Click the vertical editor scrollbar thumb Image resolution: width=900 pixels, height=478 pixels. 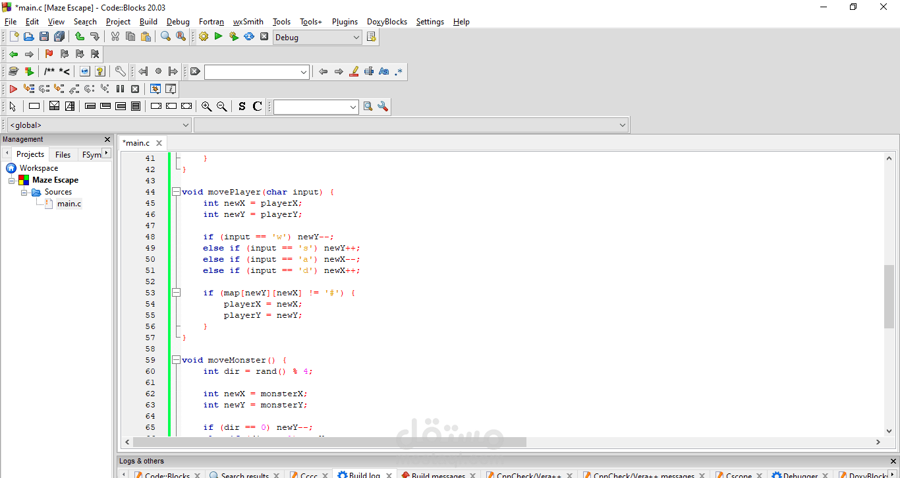pyautogui.click(x=889, y=295)
